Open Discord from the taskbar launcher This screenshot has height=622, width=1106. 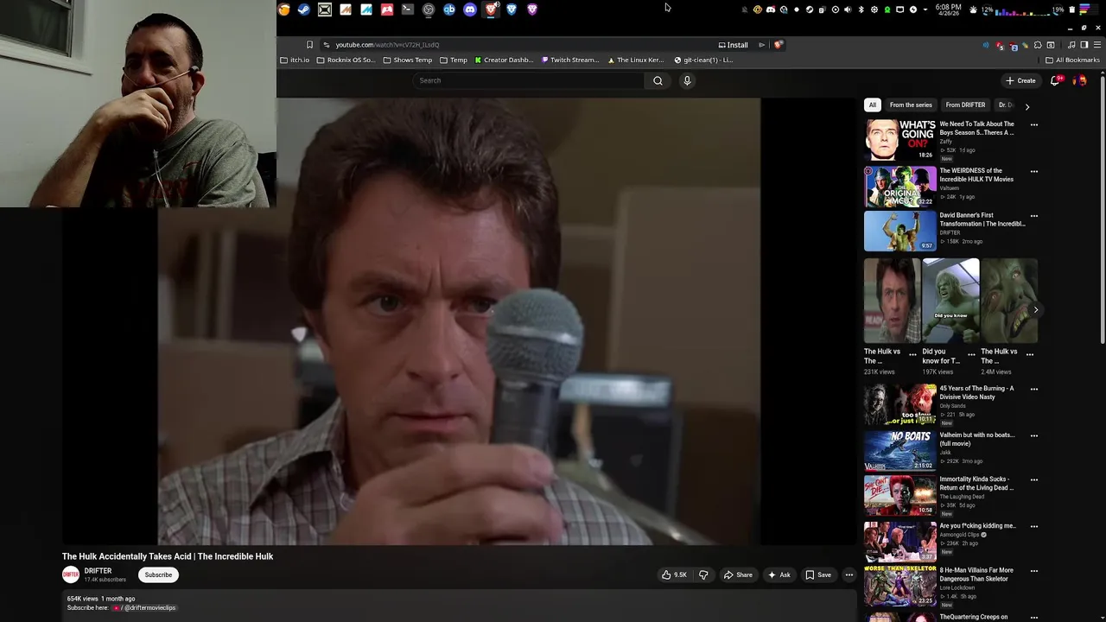[470, 10]
